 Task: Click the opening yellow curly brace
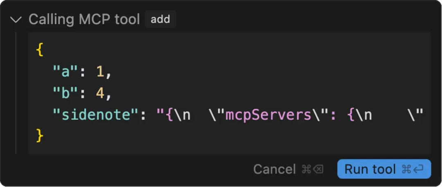point(39,50)
